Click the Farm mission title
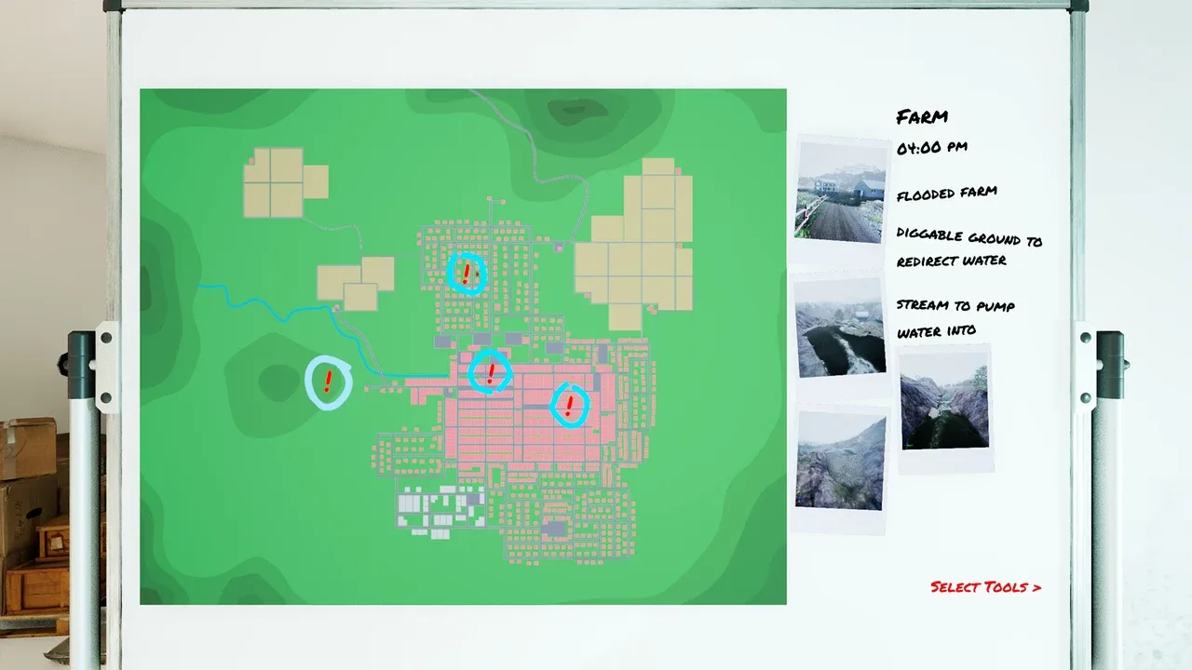Viewport: 1192px width, 670px height. point(922,117)
